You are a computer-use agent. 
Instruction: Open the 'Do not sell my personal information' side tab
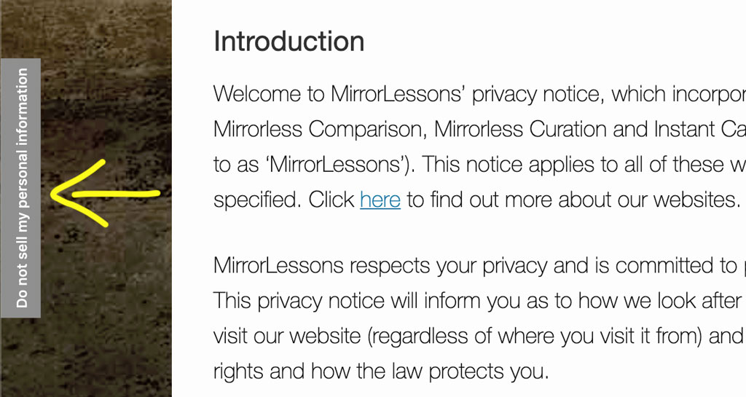tap(20, 188)
